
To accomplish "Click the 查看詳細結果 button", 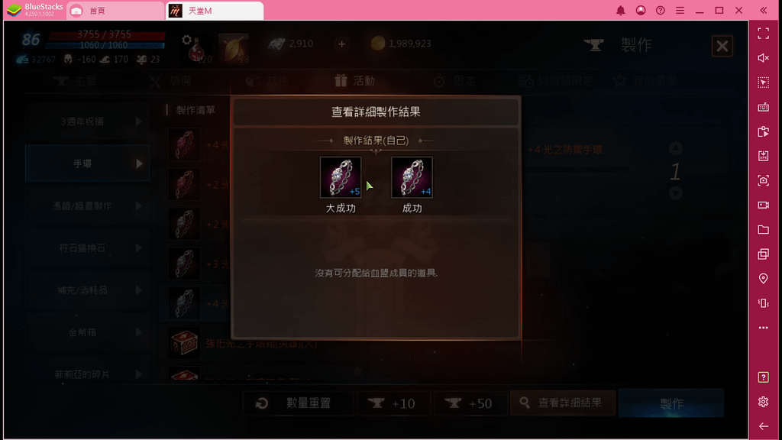I will pyautogui.click(x=563, y=403).
